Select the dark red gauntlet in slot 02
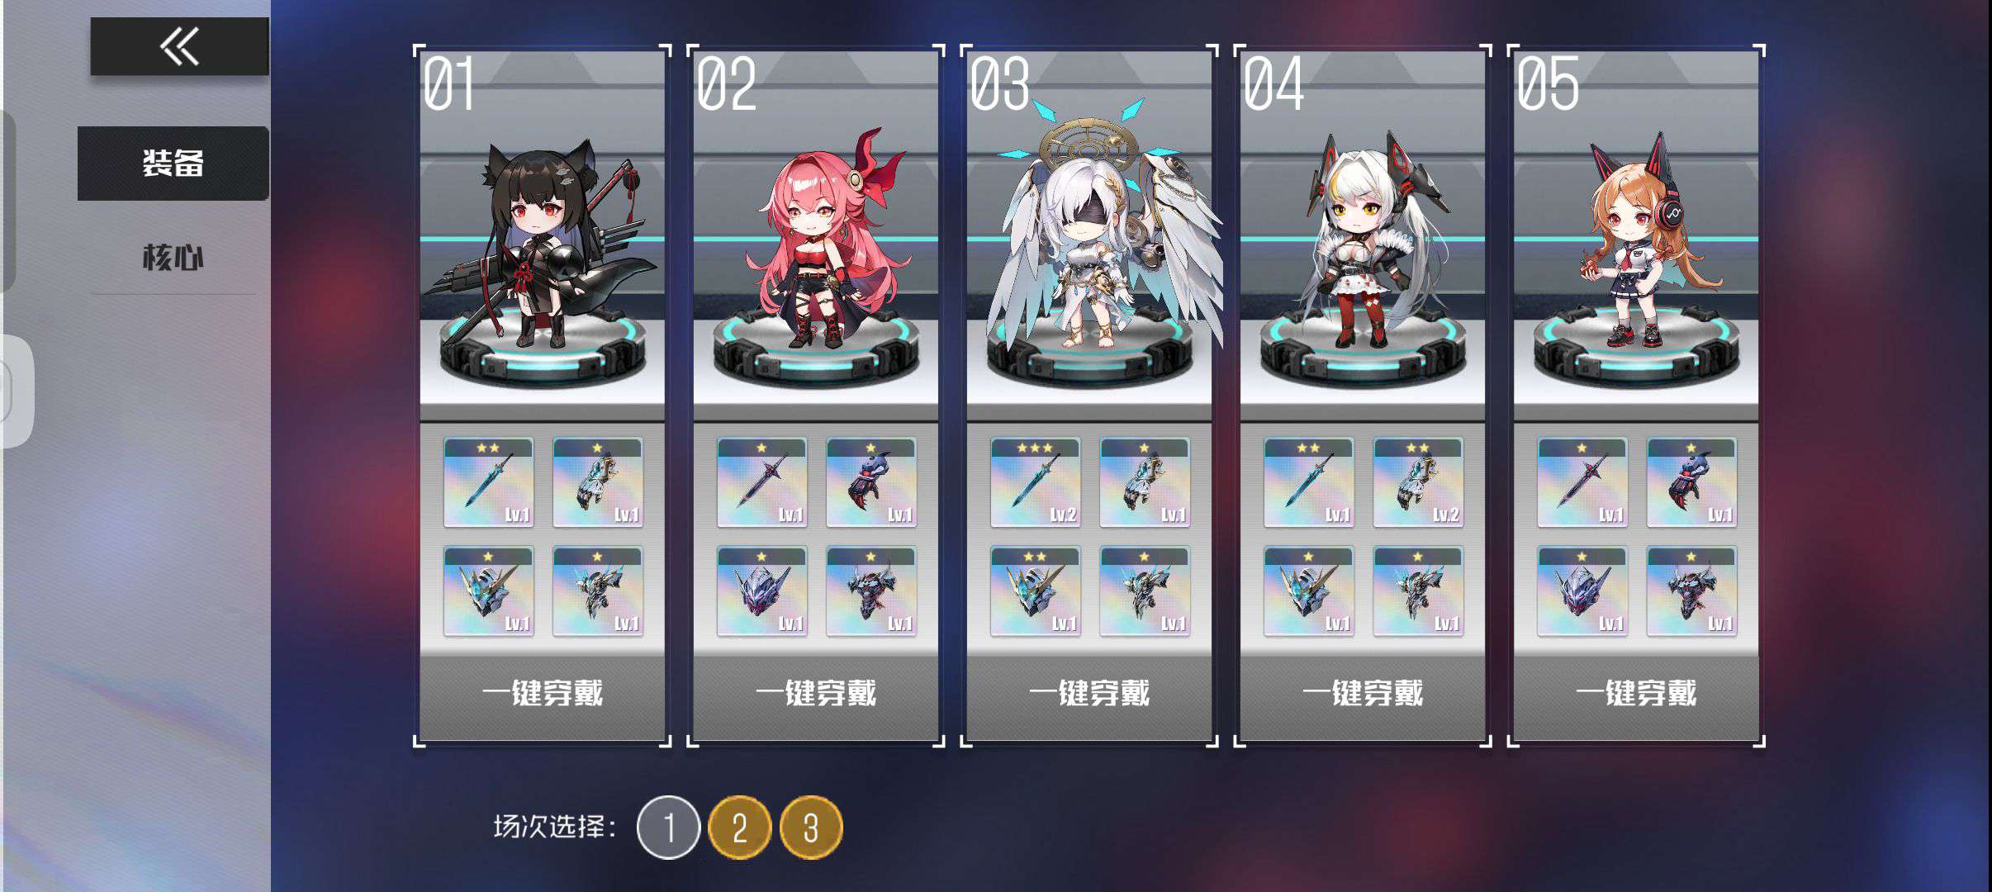This screenshot has width=1992, height=892. (870, 482)
